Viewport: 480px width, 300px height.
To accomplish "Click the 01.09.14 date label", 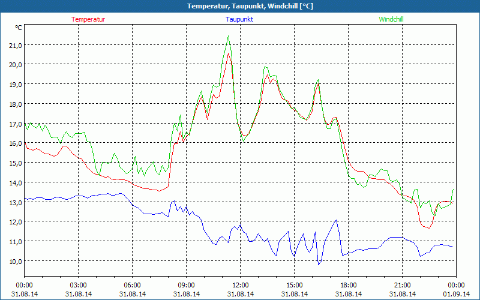I will click(x=456, y=294).
